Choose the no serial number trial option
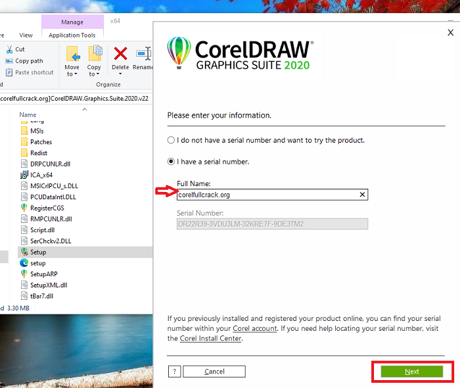Image resolution: width=460 pixels, height=388 pixels. click(x=172, y=140)
